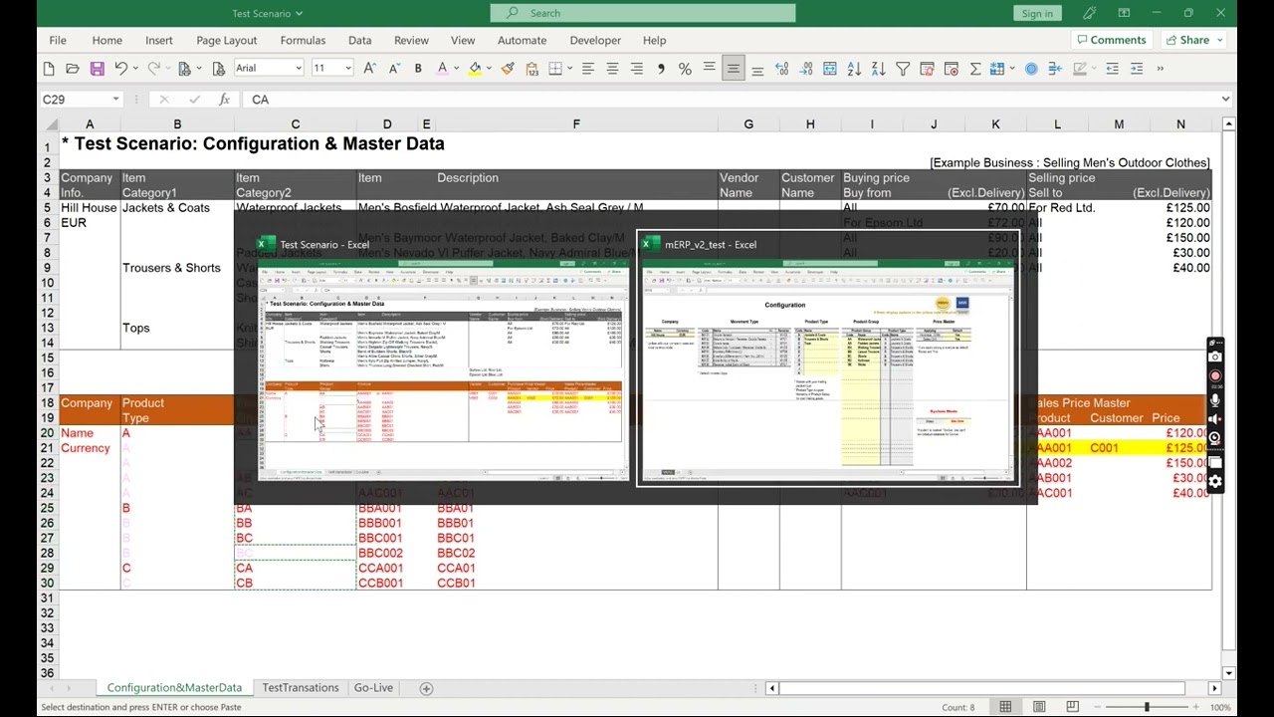The image size is (1274, 717).
Task: Toggle Middle Align
Action: (734, 69)
